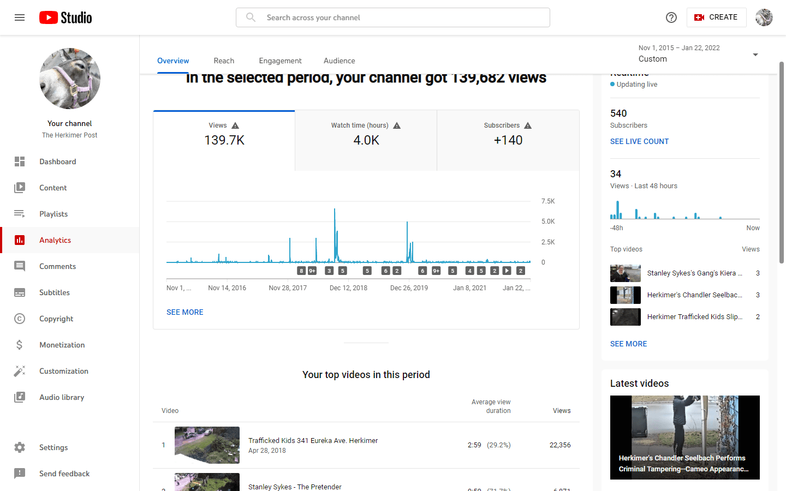Click the latest video thumbnail Criminal Tampering

685,438
